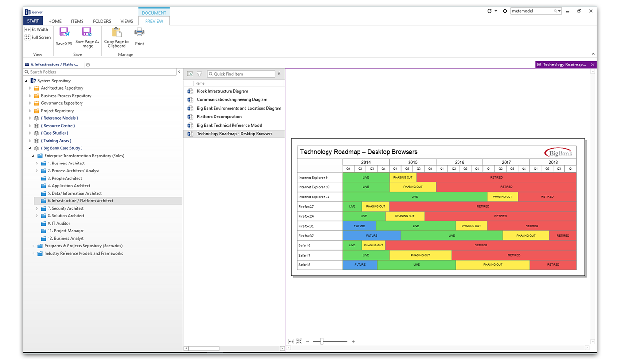Expand the Architecture Repository node

30,88
